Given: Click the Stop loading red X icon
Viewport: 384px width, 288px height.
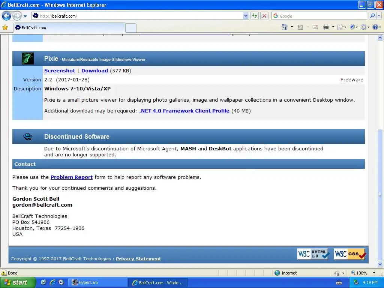Looking at the screenshot, I should (x=264, y=16).
